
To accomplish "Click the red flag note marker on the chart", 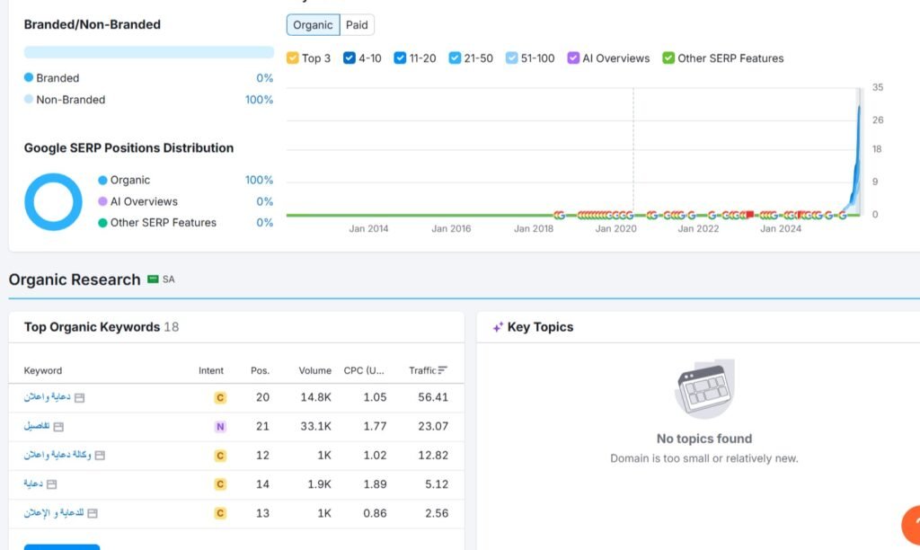I will (x=749, y=215).
